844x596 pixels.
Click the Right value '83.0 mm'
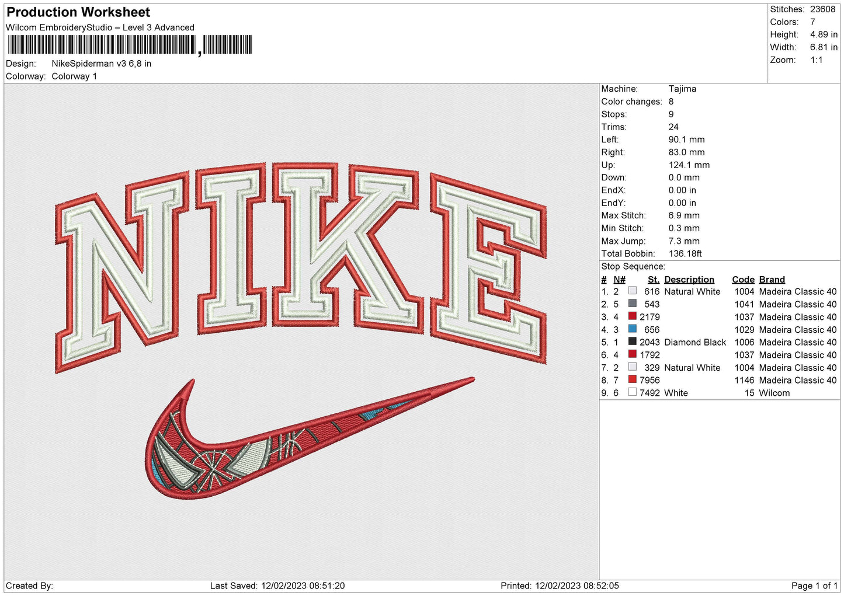pyautogui.click(x=686, y=152)
